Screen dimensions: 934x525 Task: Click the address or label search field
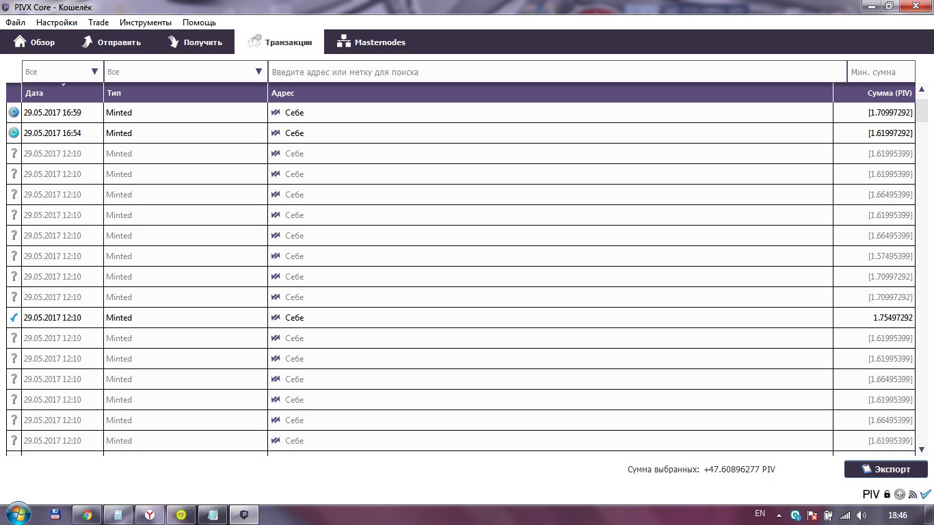point(557,72)
